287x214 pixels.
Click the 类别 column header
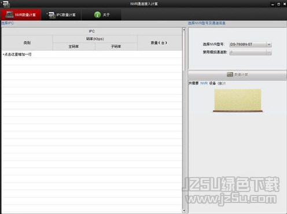pyautogui.click(x=27, y=43)
